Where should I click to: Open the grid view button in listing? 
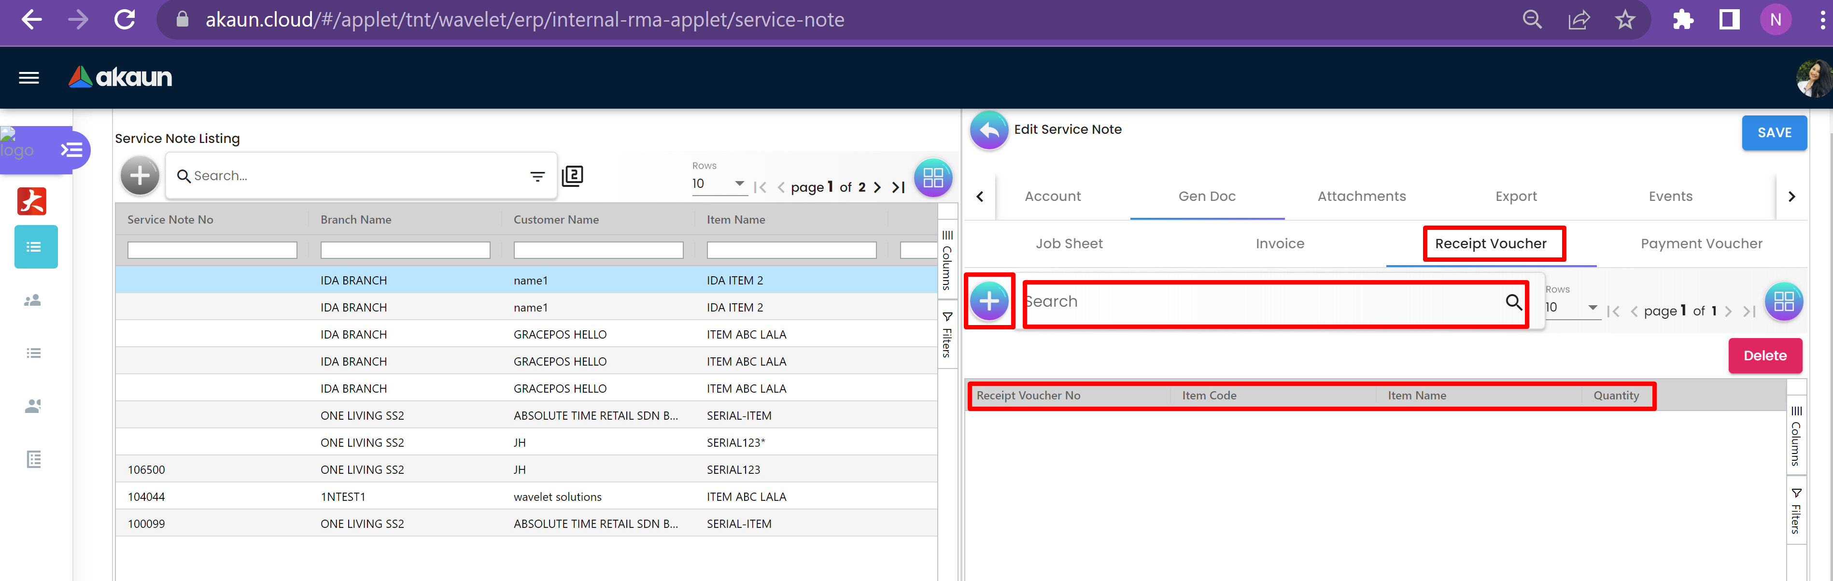[x=932, y=178]
